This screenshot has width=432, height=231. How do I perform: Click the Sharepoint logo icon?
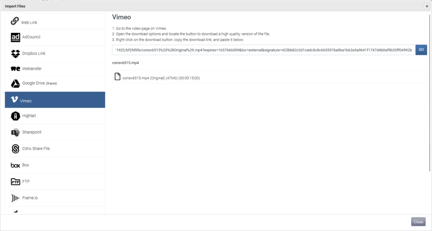[16, 132]
